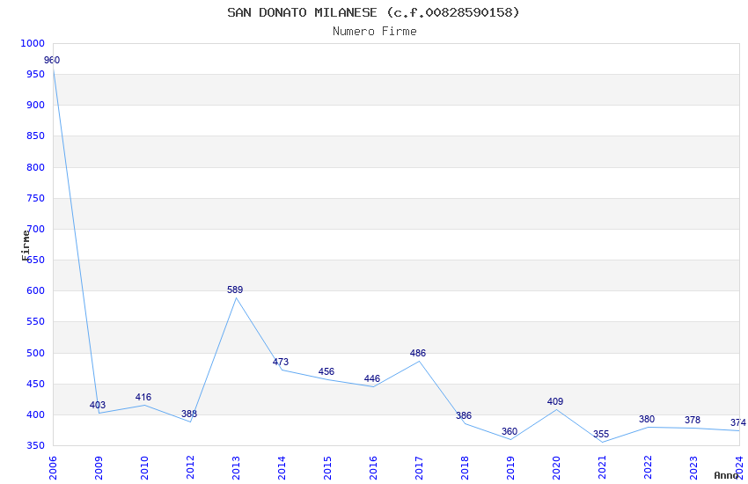
Task: Click the 600 y-axis tick label
Action: [35, 291]
